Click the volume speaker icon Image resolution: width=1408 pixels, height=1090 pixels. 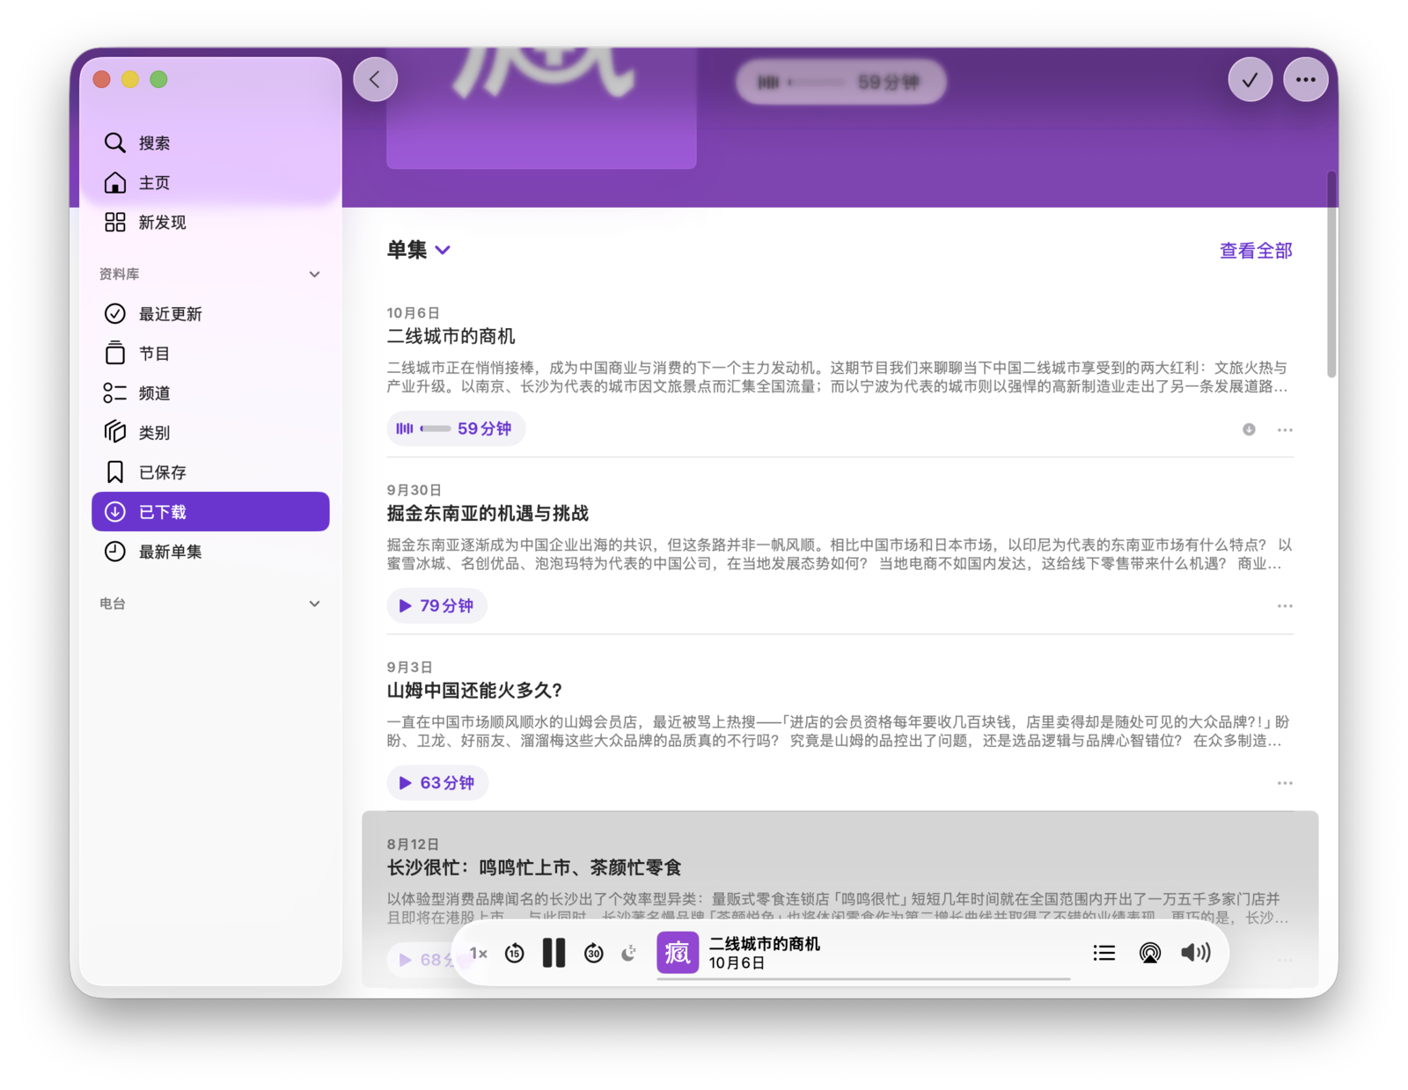pos(1195,953)
